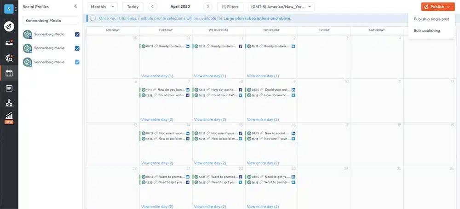Open the 08:15 Could your wor post on Thursday 9
Screen dimensions: 460x209
tap(270, 90)
